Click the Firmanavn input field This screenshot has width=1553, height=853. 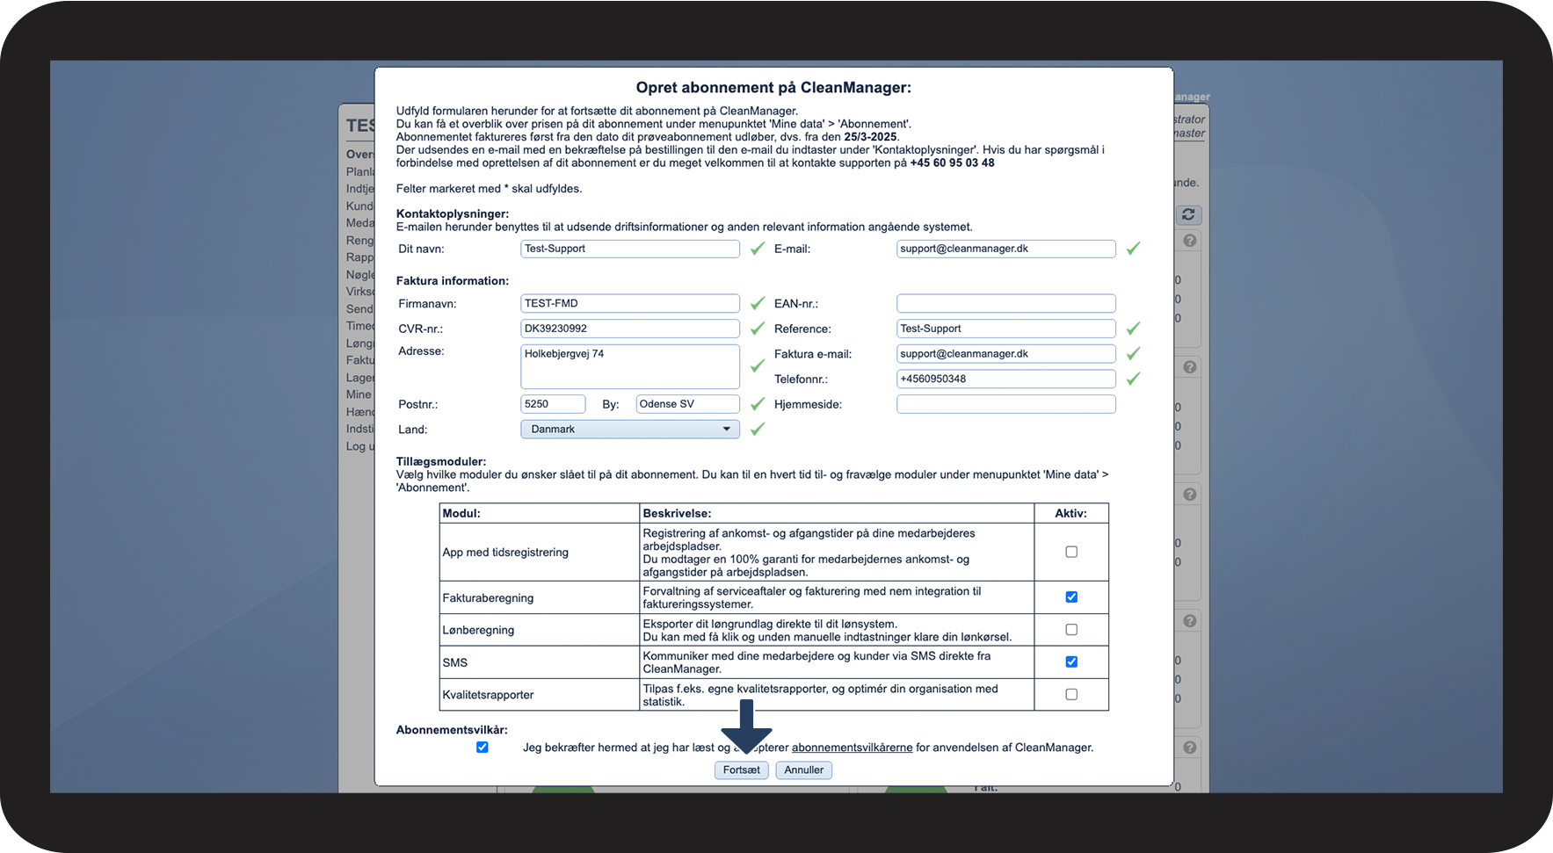coord(630,303)
